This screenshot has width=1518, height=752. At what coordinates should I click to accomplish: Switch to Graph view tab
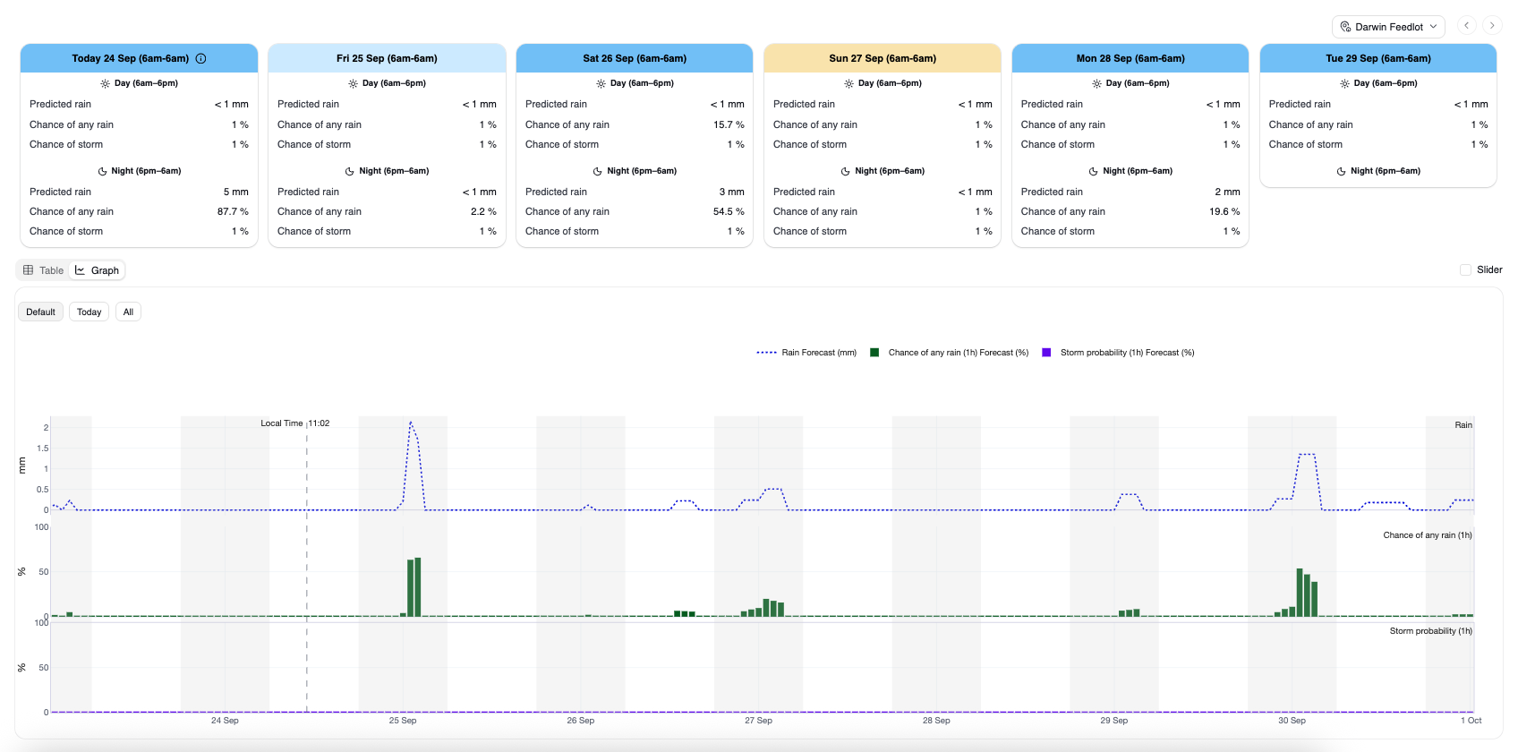pos(97,270)
